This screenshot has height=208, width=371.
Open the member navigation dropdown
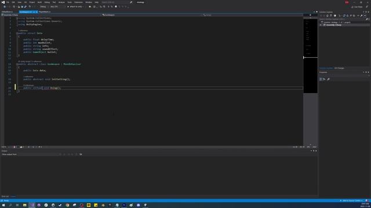pyautogui.click(x=252, y=15)
